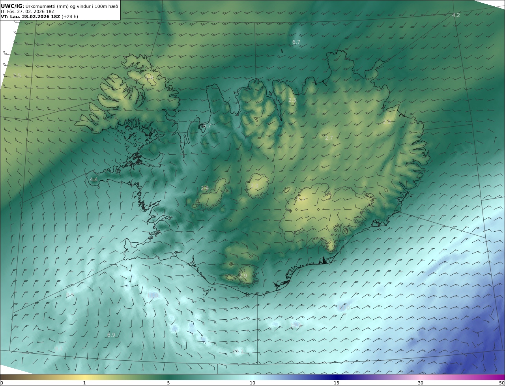Click the 6.9 value over the southwest ocean
The height and width of the screenshot is (386, 505).
(111, 335)
